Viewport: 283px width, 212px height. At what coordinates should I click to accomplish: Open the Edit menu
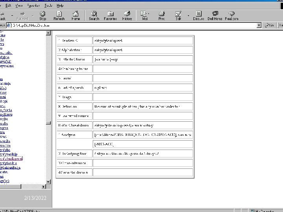click(8, 5)
